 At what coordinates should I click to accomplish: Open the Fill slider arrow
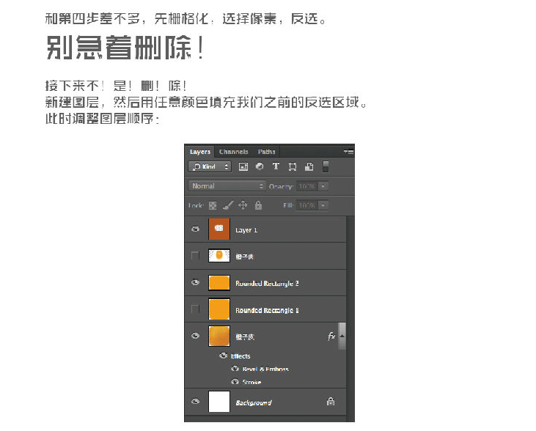tap(323, 205)
